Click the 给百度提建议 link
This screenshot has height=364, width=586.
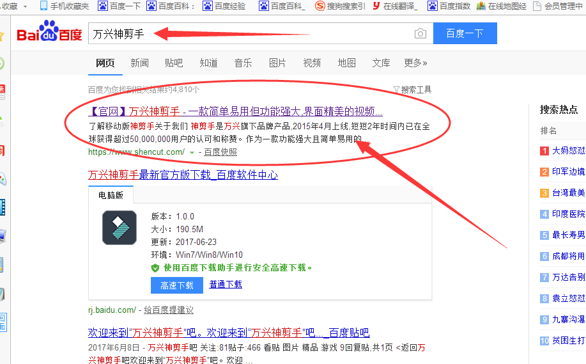pos(169,310)
